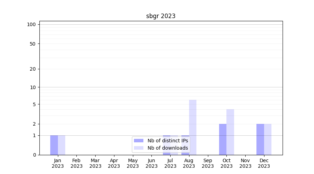
Task: Select the January distinct IPs bar
Action: pos(54,145)
